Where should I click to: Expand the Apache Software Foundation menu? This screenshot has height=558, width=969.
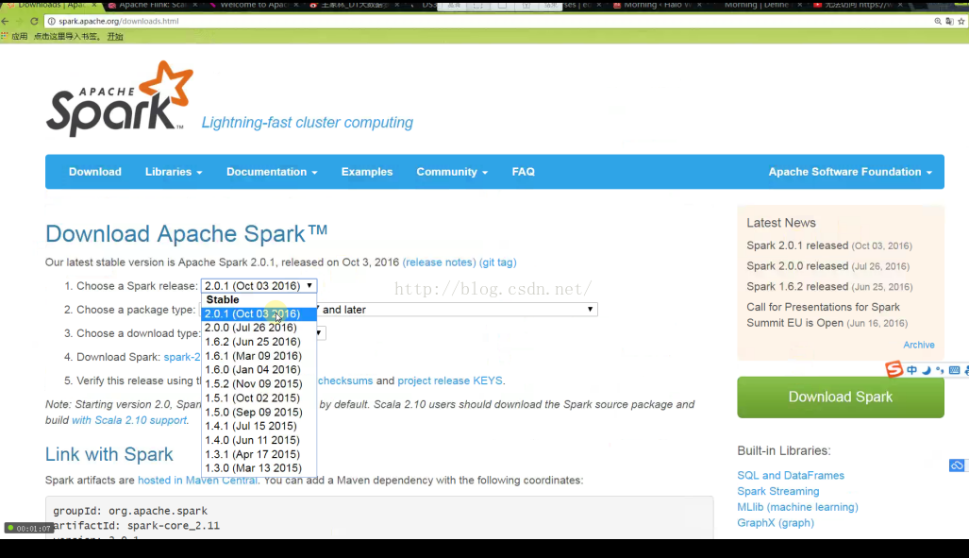(x=850, y=172)
